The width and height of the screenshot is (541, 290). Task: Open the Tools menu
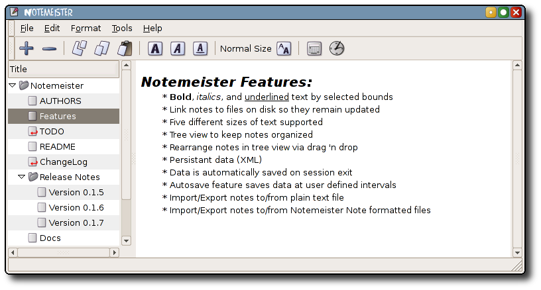[x=122, y=28]
